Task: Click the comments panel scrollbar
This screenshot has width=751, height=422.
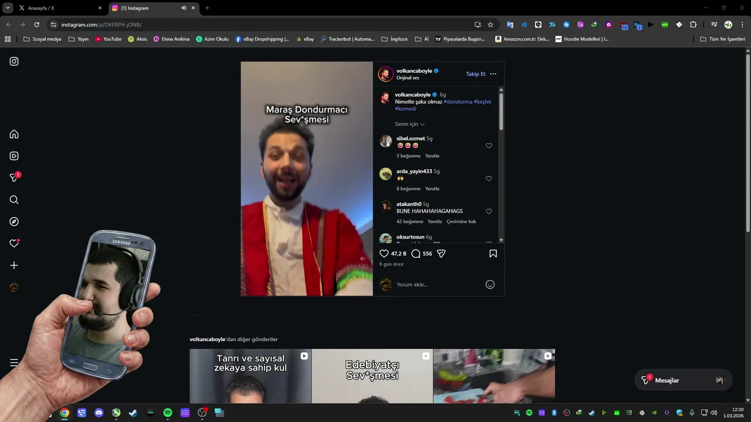Action: coord(501,111)
